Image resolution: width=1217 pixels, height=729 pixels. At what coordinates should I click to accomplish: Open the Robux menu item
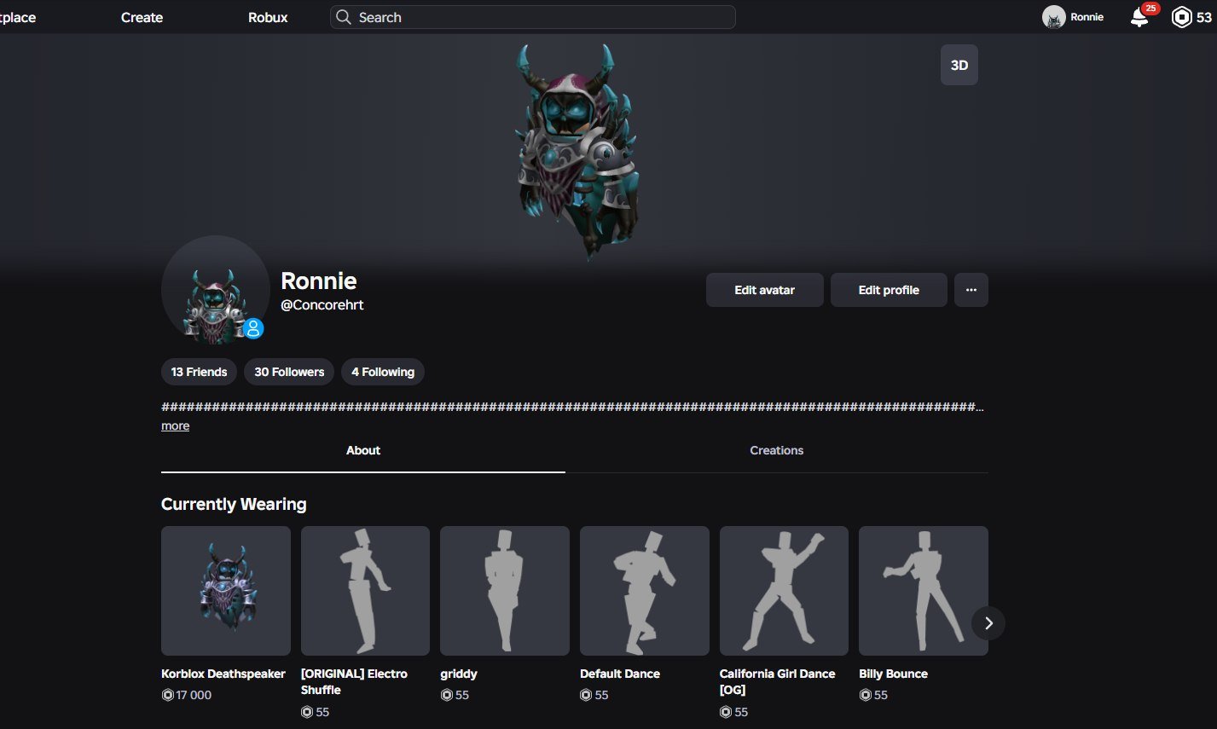coord(268,17)
